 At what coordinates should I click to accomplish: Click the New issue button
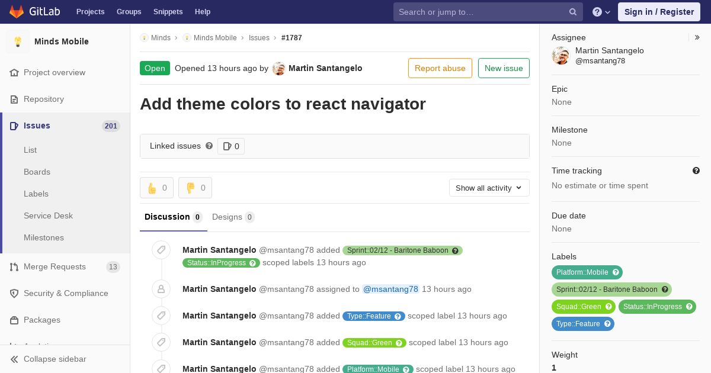(504, 68)
